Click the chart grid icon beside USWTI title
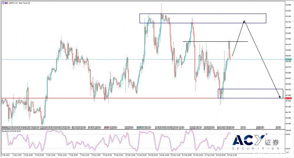Screen dimensions: 294x158 click(3, 3)
